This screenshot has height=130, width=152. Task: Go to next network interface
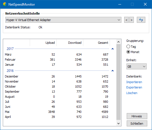click(132, 20)
